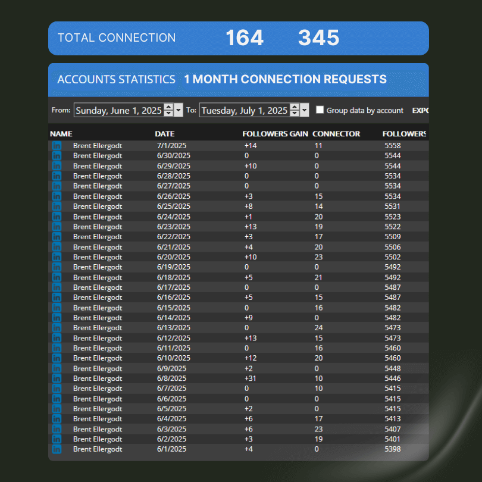Enable the Group data by account checkbox
This screenshot has width=482, height=482.
pyautogui.click(x=320, y=110)
